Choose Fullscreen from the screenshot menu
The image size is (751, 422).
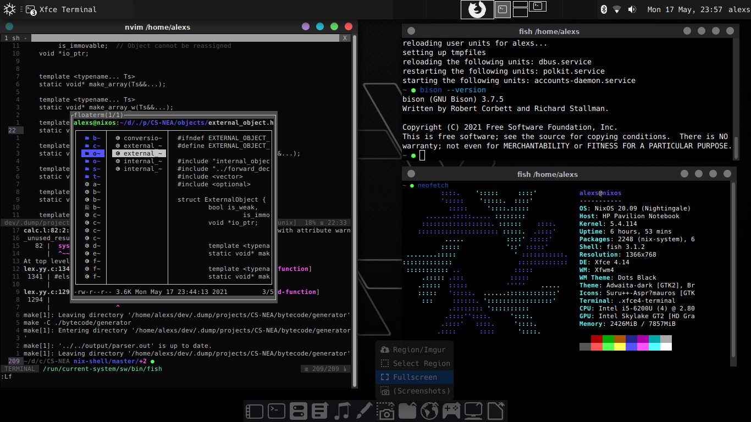415,377
